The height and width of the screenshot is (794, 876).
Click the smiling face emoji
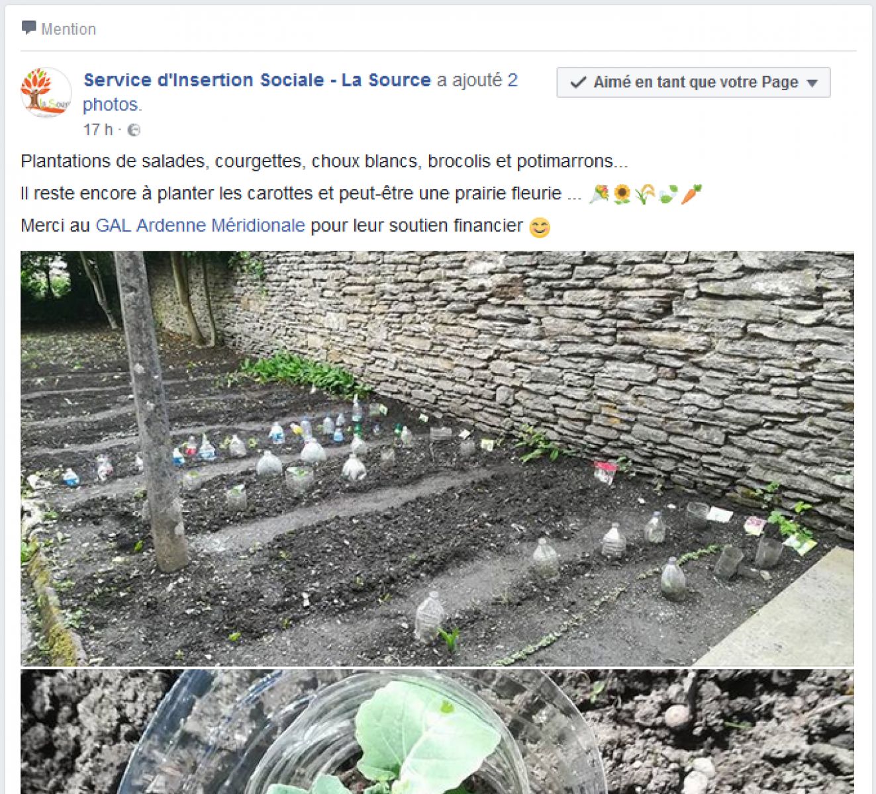point(540,227)
